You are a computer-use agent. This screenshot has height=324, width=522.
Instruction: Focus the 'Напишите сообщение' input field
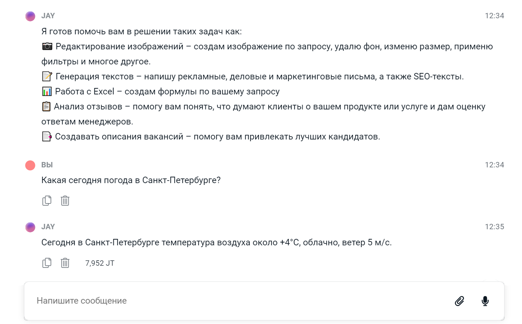click(x=236, y=301)
